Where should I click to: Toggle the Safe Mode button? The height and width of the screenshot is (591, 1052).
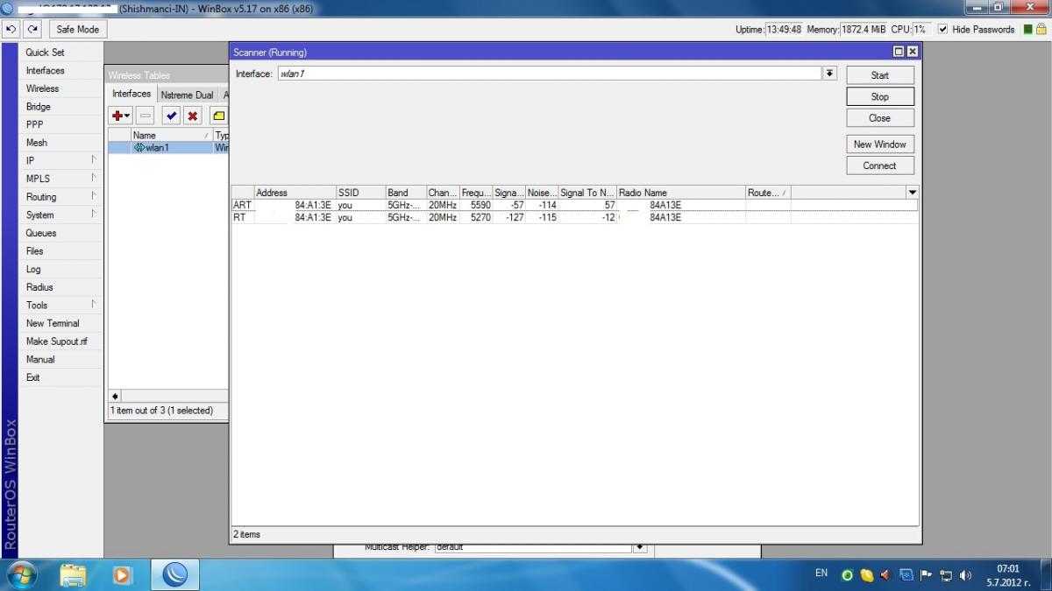(x=78, y=29)
